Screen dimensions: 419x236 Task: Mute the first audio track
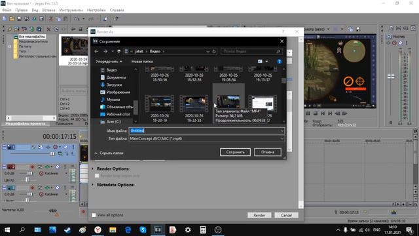click(x=58, y=167)
